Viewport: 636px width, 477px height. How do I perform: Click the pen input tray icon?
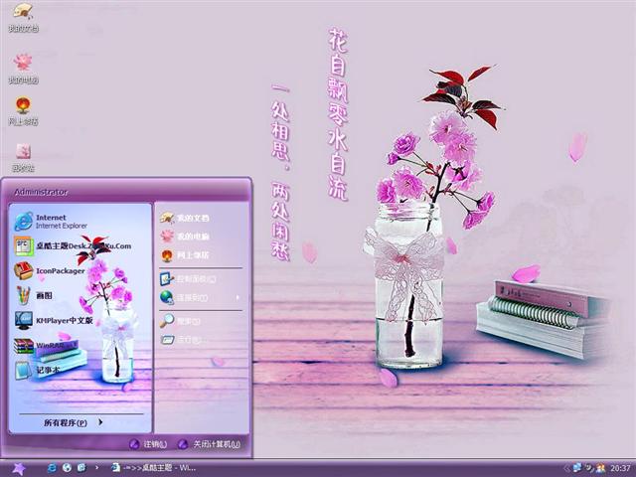588,468
